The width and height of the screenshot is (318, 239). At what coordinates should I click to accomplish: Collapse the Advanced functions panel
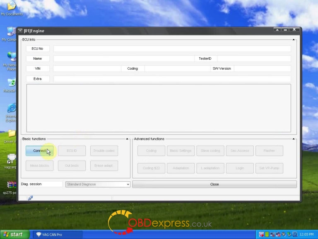pyautogui.click(x=294, y=139)
